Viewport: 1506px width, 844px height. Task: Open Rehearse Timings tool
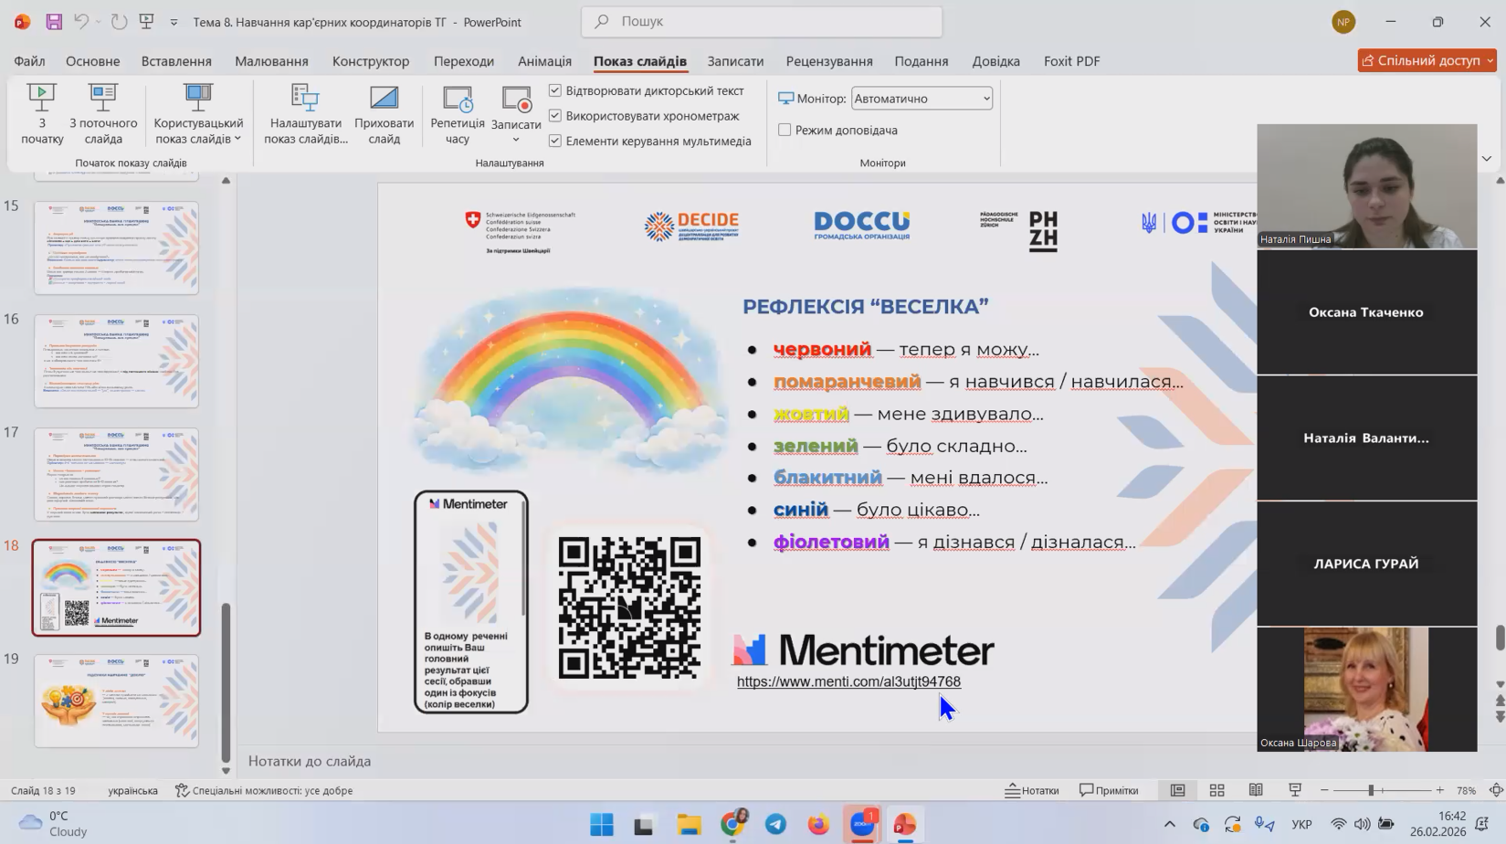458,98
